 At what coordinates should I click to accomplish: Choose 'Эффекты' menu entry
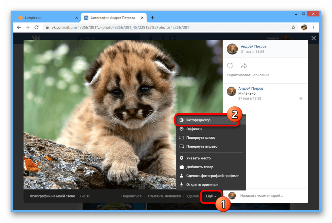pyautogui.click(x=194, y=129)
